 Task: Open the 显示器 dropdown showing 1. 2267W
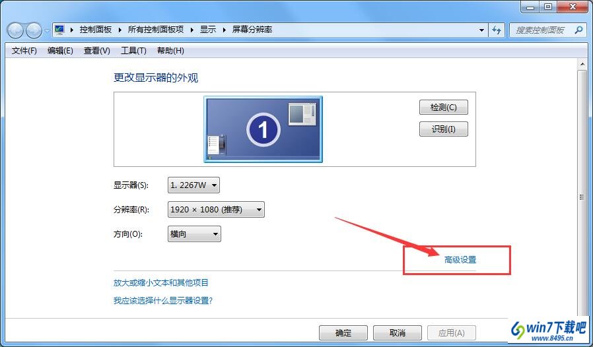(193, 185)
